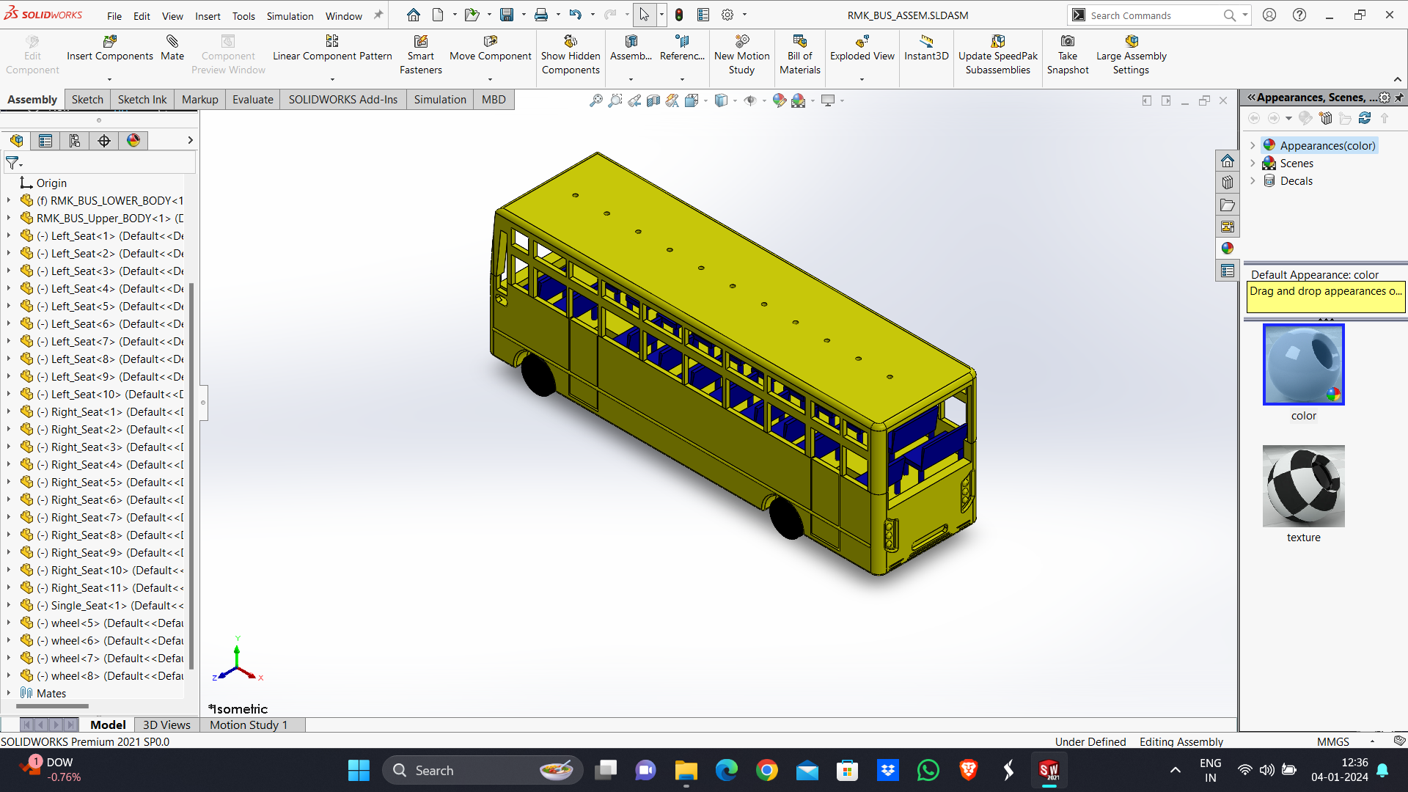Open Smart Fasteners tool

point(420,42)
